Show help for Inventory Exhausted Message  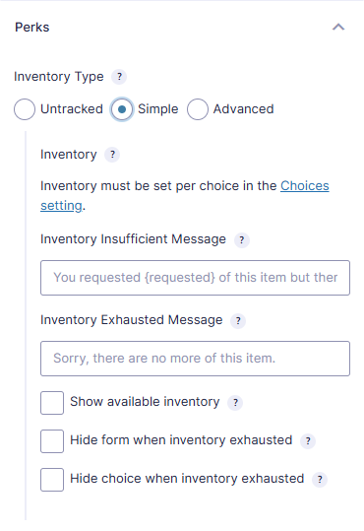pos(238,321)
